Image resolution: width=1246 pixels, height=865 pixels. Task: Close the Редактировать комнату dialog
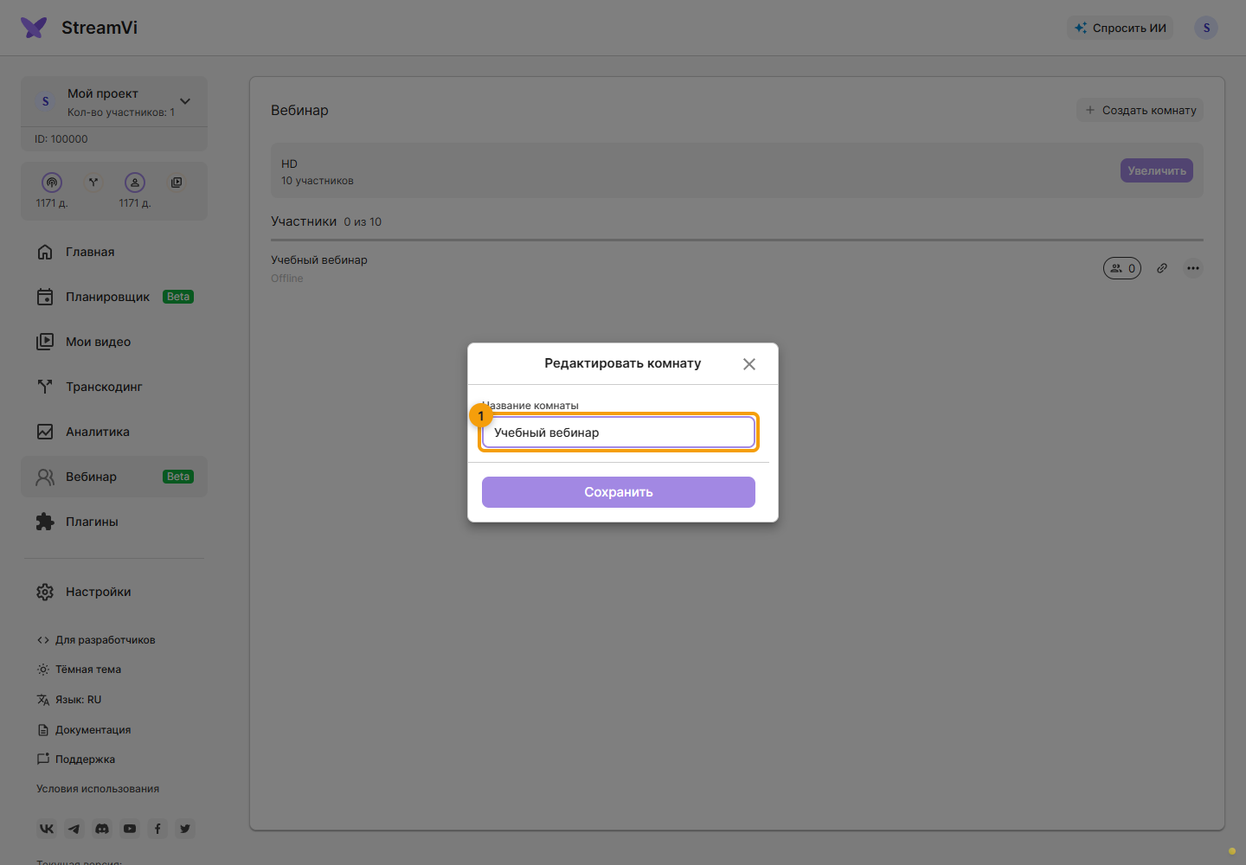pos(749,364)
